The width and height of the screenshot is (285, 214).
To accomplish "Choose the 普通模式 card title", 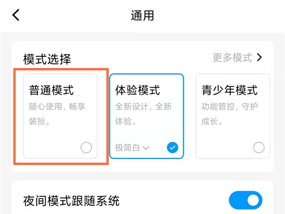I will (51, 90).
